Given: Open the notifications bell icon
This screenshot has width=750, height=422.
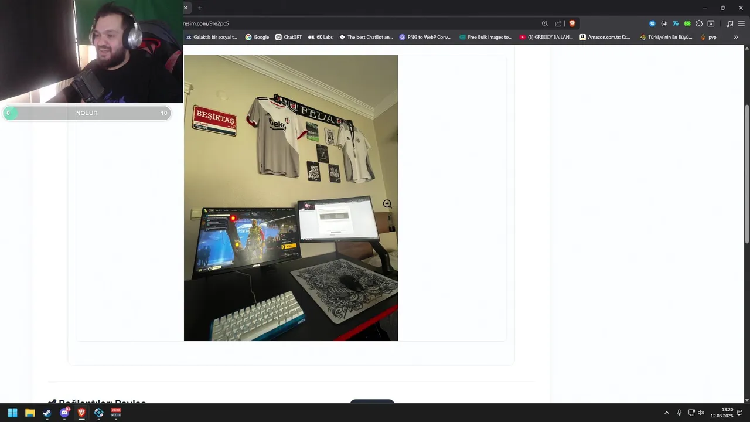Looking at the screenshot, I should tap(741, 413).
